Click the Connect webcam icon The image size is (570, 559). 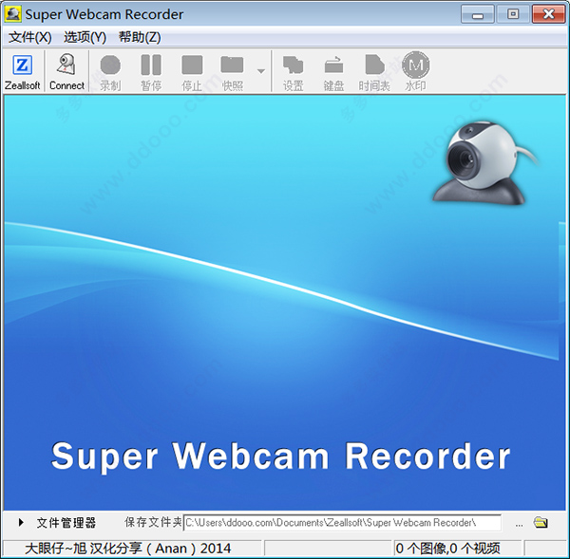coord(66,72)
